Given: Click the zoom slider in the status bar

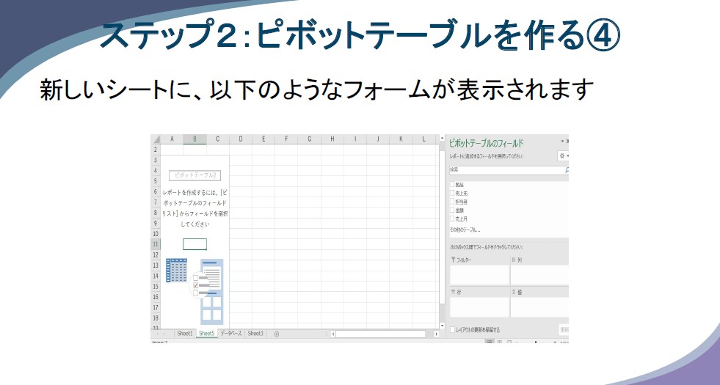Looking at the screenshot, I should point(536,342).
